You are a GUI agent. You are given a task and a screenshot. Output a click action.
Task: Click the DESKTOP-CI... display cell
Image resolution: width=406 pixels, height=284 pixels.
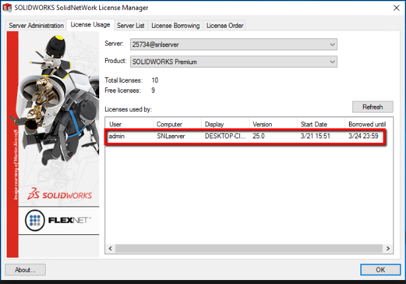[x=225, y=136]
